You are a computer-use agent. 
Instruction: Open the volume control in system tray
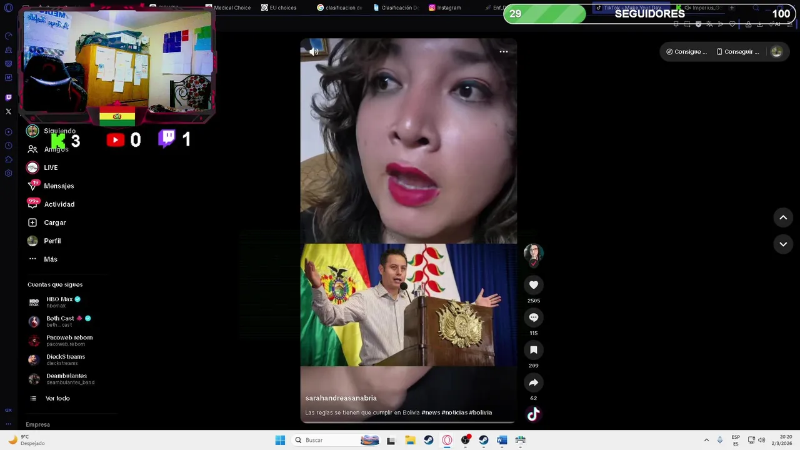(761, 440)
